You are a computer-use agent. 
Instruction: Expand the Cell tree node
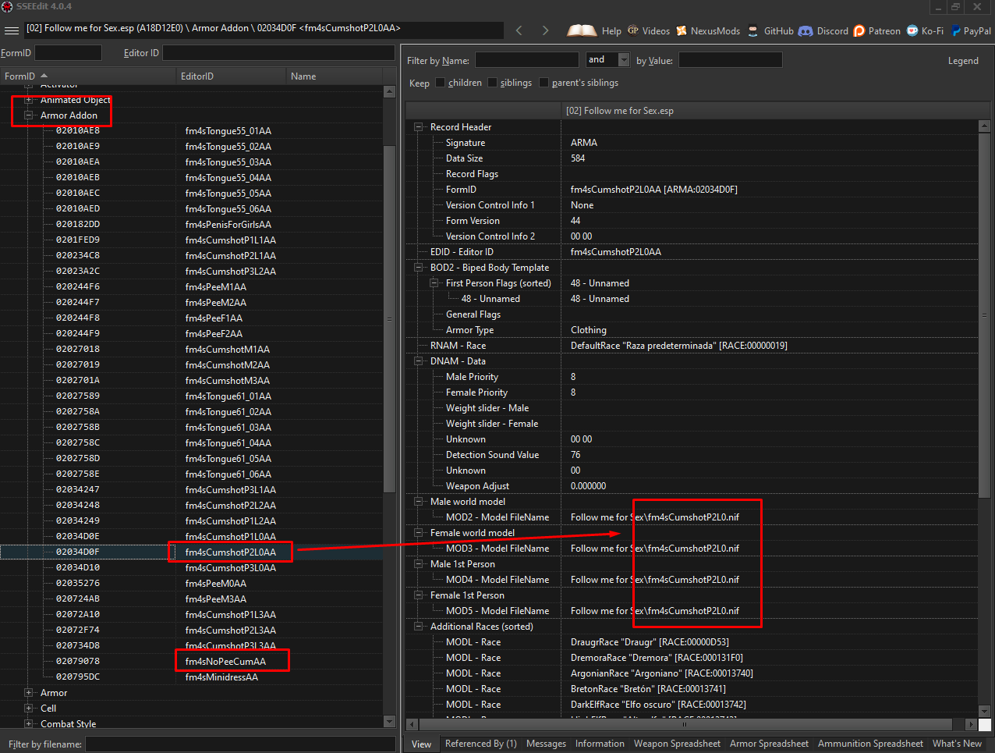pos(29,709)
